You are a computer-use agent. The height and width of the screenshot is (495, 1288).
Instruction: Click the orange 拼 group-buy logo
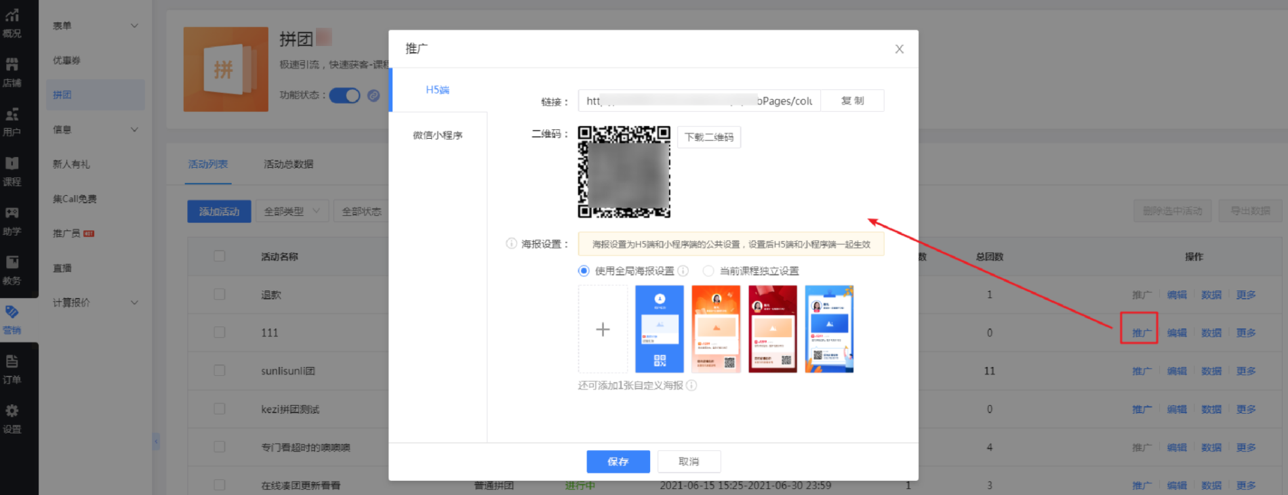click(x=226, y=69)
